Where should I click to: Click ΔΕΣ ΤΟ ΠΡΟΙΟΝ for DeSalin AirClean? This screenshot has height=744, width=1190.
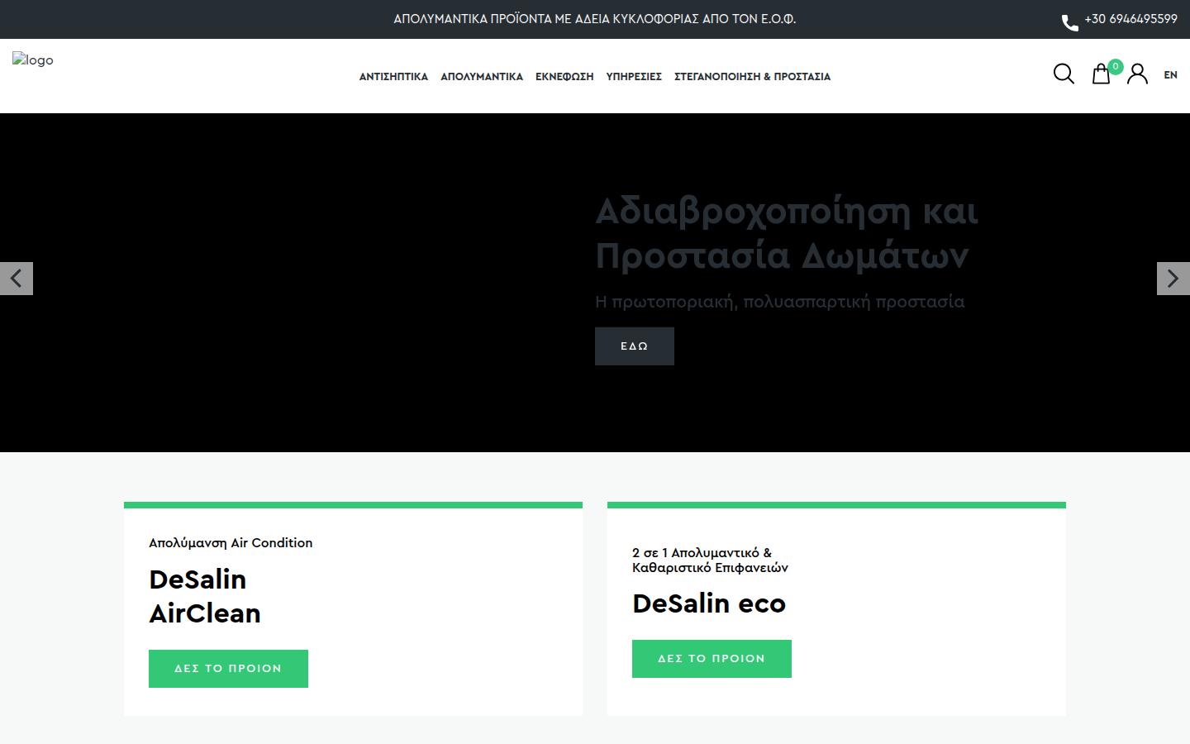(228, 669)
